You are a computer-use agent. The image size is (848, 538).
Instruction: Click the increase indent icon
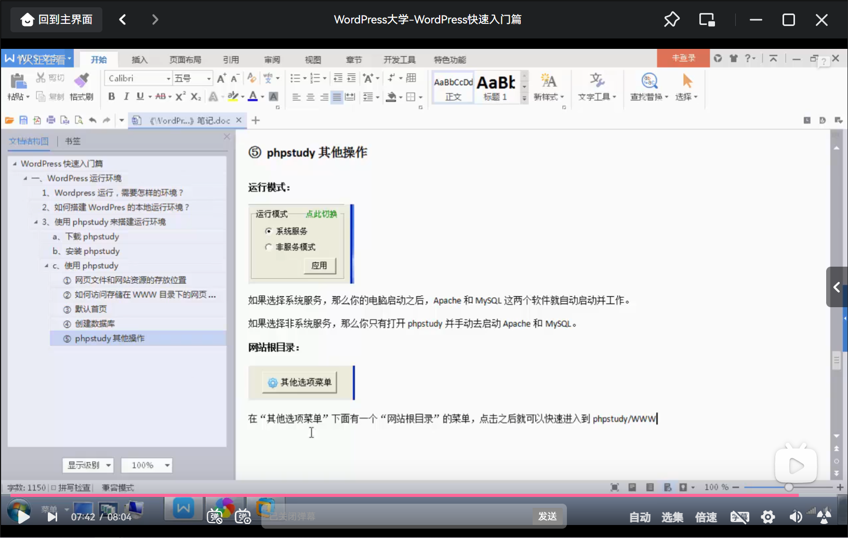[351, 78]
